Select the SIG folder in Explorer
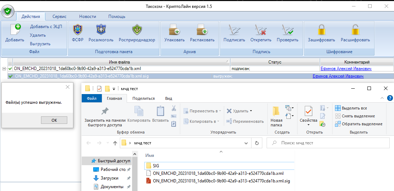 [220, 166]
